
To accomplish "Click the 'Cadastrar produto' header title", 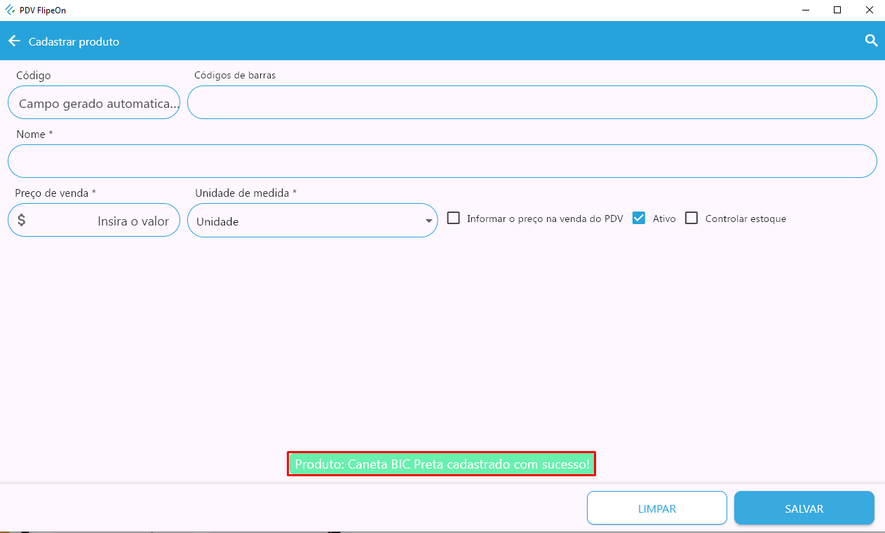I will click(74, 42).
